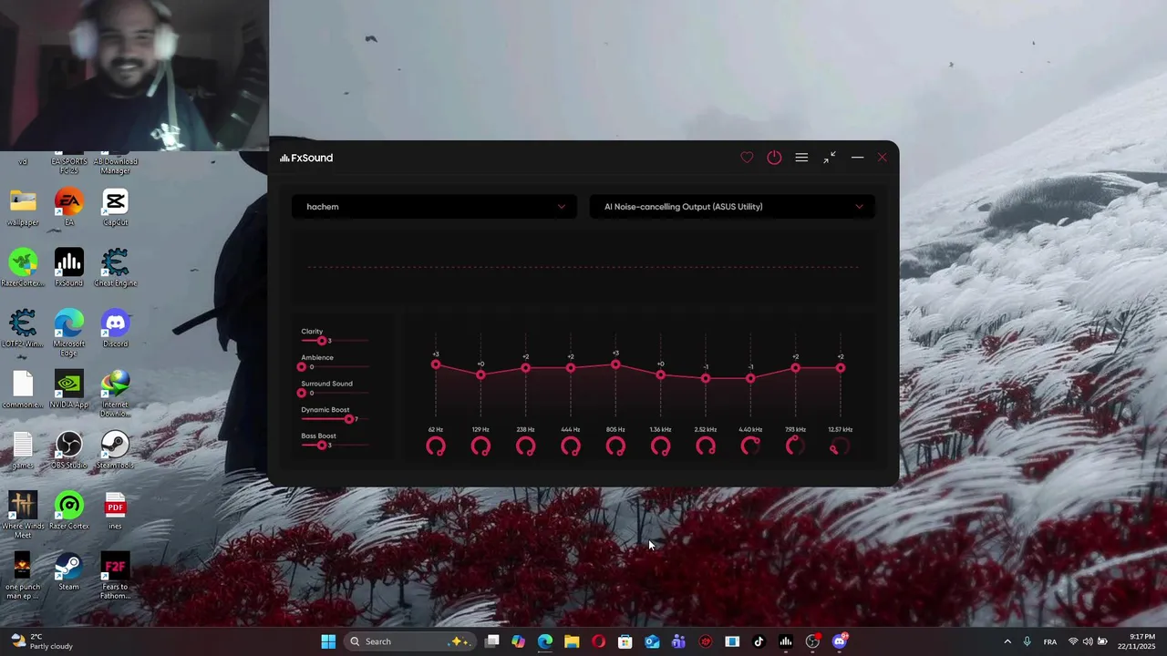Click the 805 Hz EQ band handle
The height and width of the screenshot is (656, 1167).
click(615, 364)
